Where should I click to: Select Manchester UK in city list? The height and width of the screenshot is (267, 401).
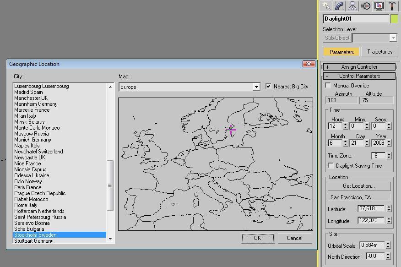pos(60,98)
